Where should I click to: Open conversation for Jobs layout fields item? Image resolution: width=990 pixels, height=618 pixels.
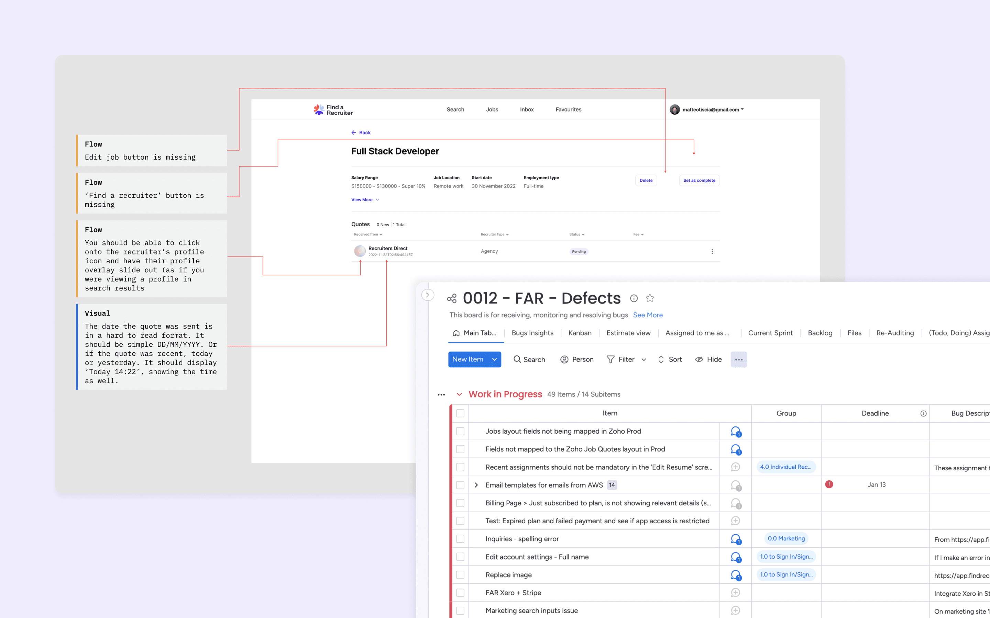736,431
